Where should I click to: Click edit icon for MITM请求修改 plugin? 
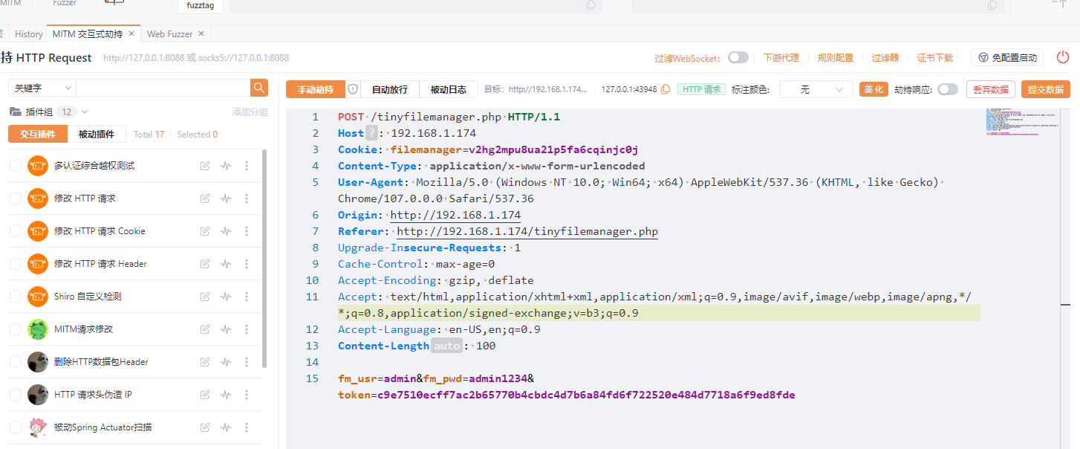[205, 329]
